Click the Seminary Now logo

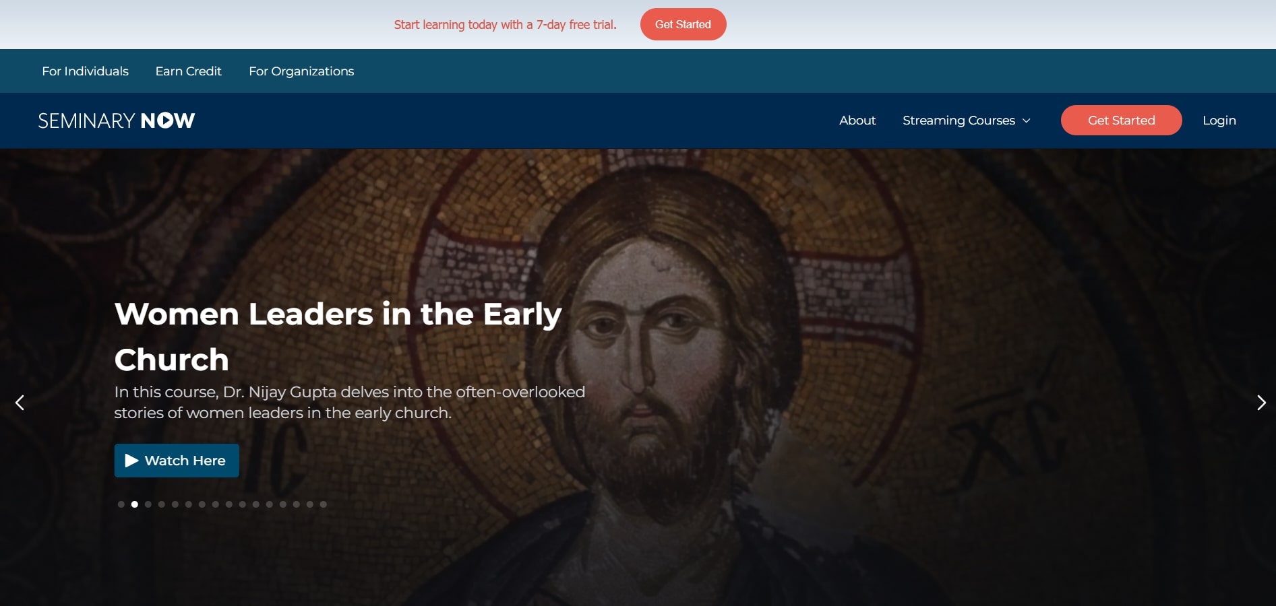(x=117, y=121)
